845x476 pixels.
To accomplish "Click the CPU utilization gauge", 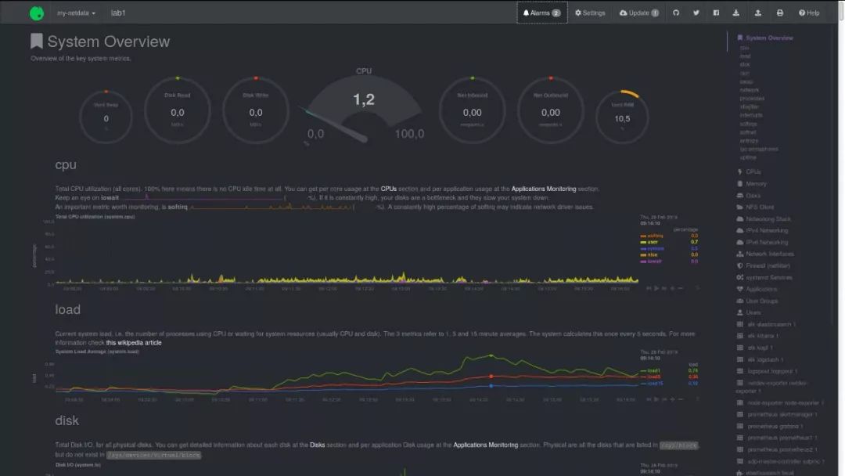I will (364, 108).
